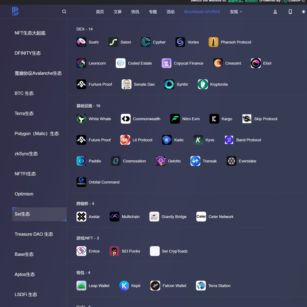Select the highlighted Sei生态 sidebar item
This screenshot has width=307, height=307.
click(x=39, y=214)
